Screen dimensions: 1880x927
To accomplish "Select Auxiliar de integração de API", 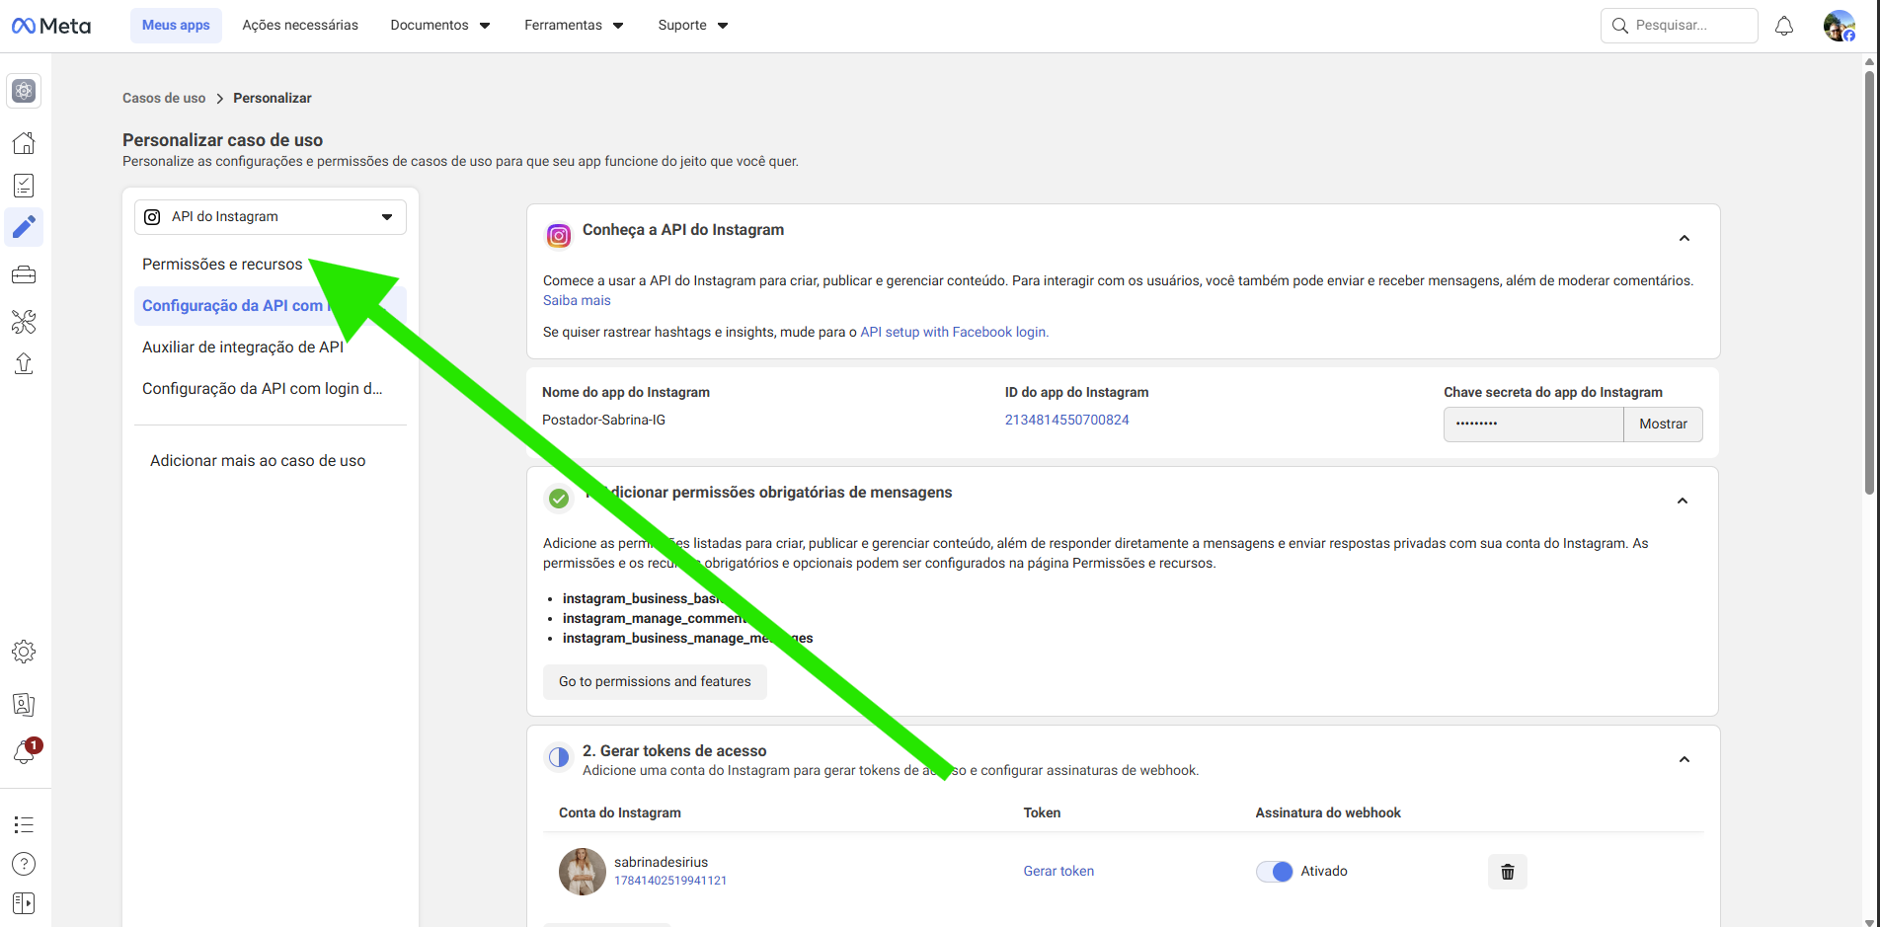I will point(243,348).
